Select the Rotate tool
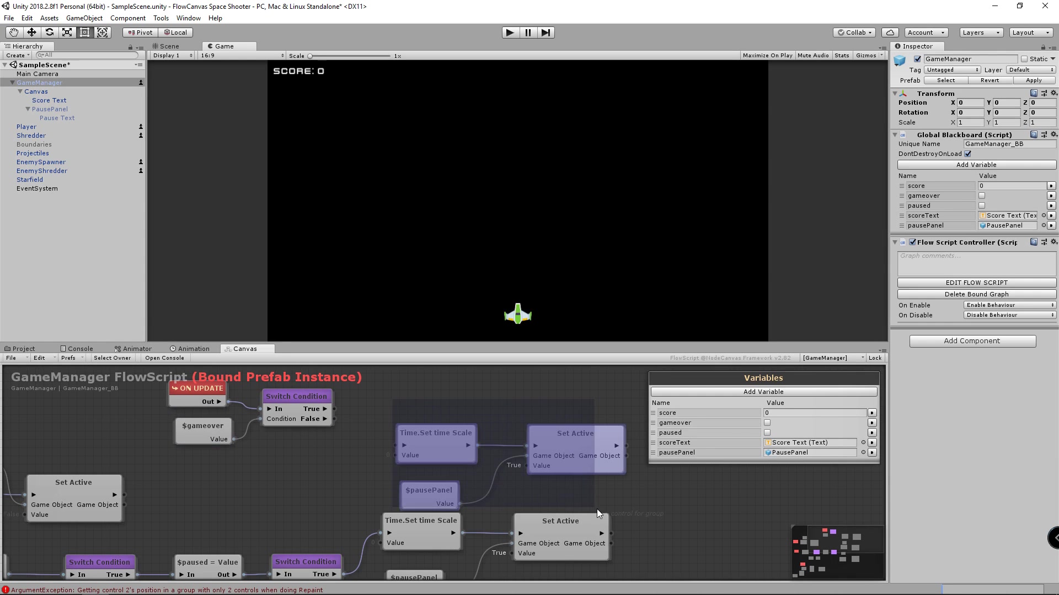 tap(49, 33)
